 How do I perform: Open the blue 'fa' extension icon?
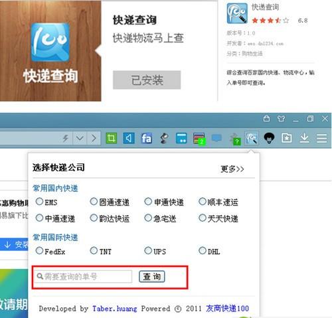pos(146,139)
